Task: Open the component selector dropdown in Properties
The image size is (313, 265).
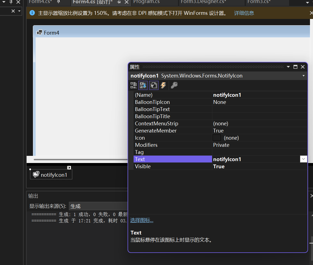Action: (x=303, y=76)
